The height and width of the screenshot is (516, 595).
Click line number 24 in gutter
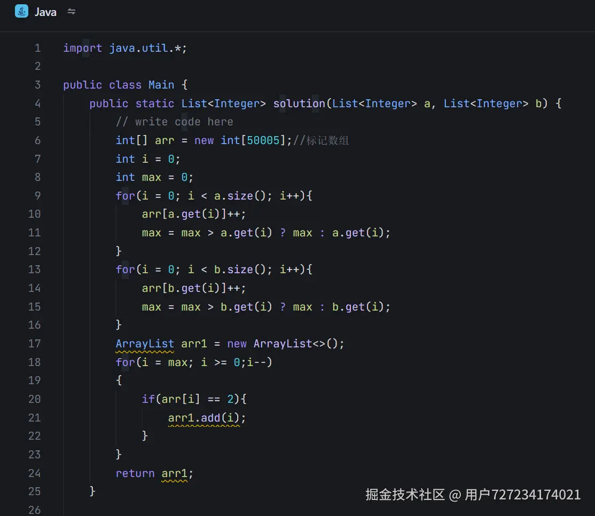pos(35,473)
